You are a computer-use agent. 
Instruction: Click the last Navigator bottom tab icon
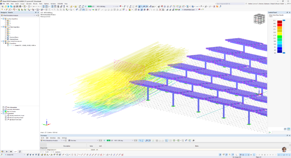coord(20,151)
